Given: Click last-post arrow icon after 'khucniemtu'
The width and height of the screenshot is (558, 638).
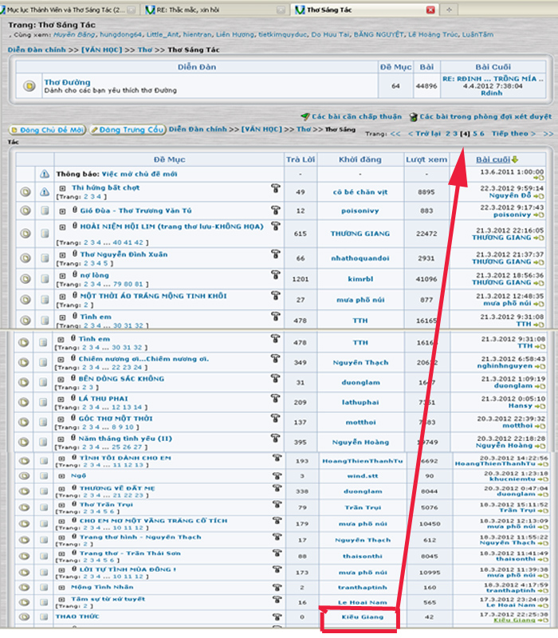Looking at the screenshot, I should coord(542,479).
